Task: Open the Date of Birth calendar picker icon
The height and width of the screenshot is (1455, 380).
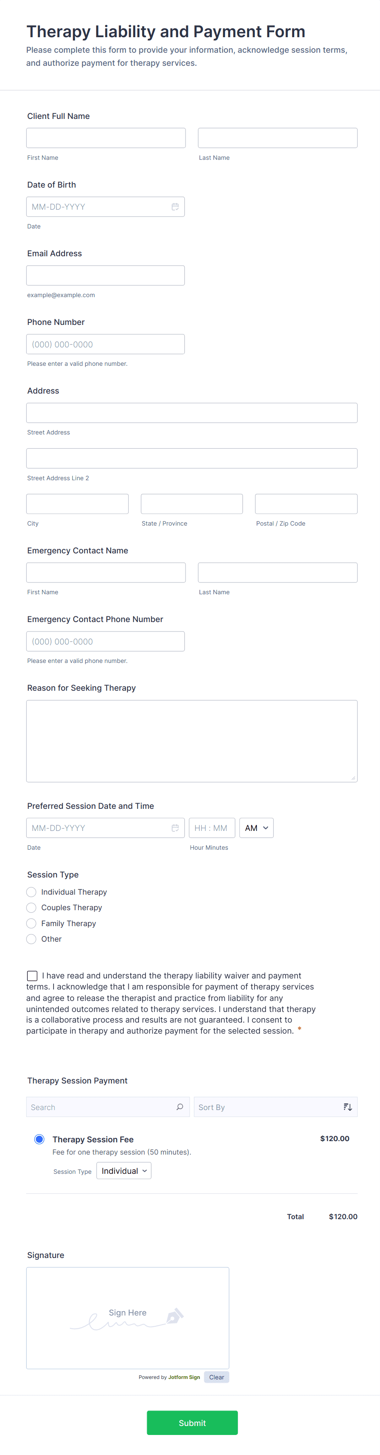Action: coord(175,207)
